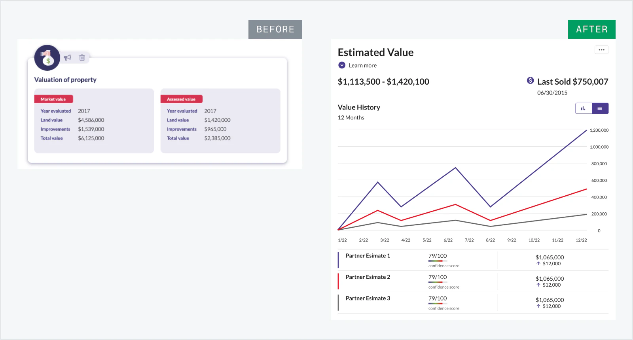The height and width of the screenshot is (340, 633).
Task: Click the 1,200,000 y-axis label
Action: click(599, 130)
